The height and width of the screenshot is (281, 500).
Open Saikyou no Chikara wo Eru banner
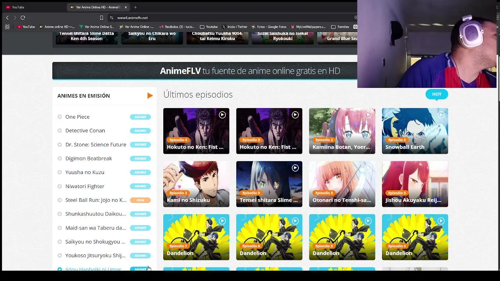pyautogui.click(x=152, y=38)
